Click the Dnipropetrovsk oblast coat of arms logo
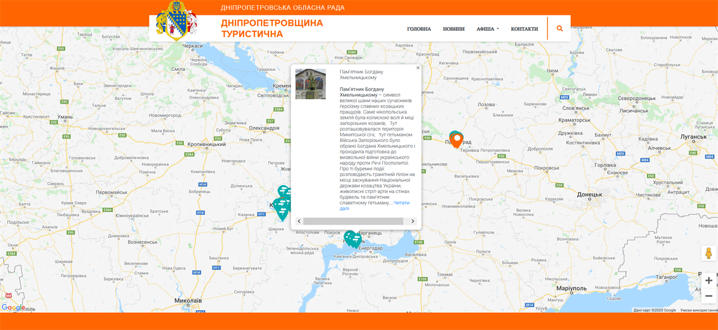This screenshot has width=718, height=330. click(176, 21)
